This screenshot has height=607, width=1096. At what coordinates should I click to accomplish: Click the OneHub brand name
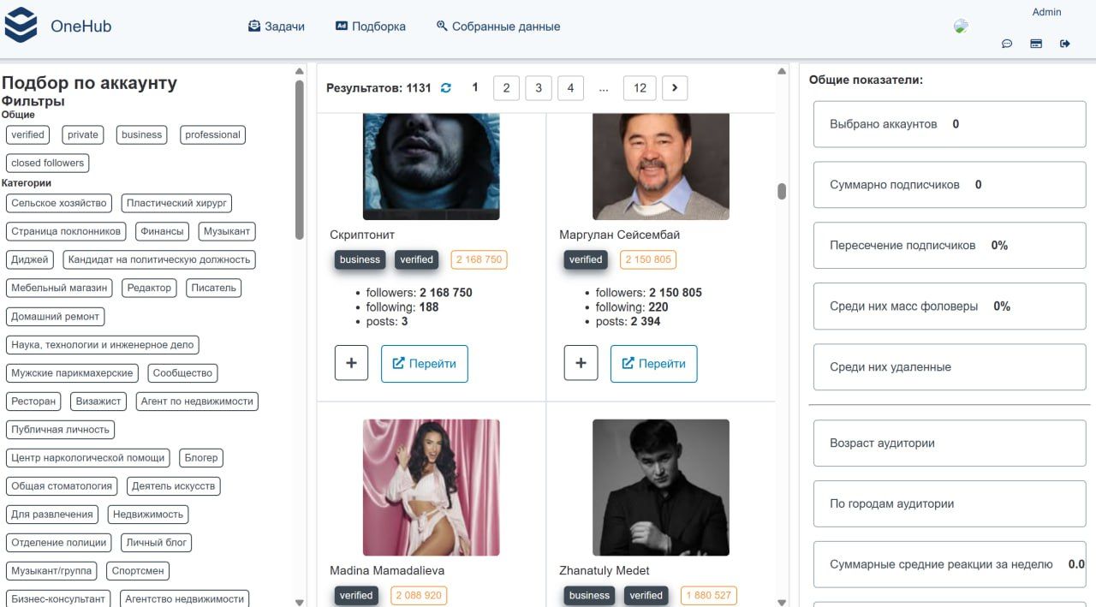pos(80,26)
